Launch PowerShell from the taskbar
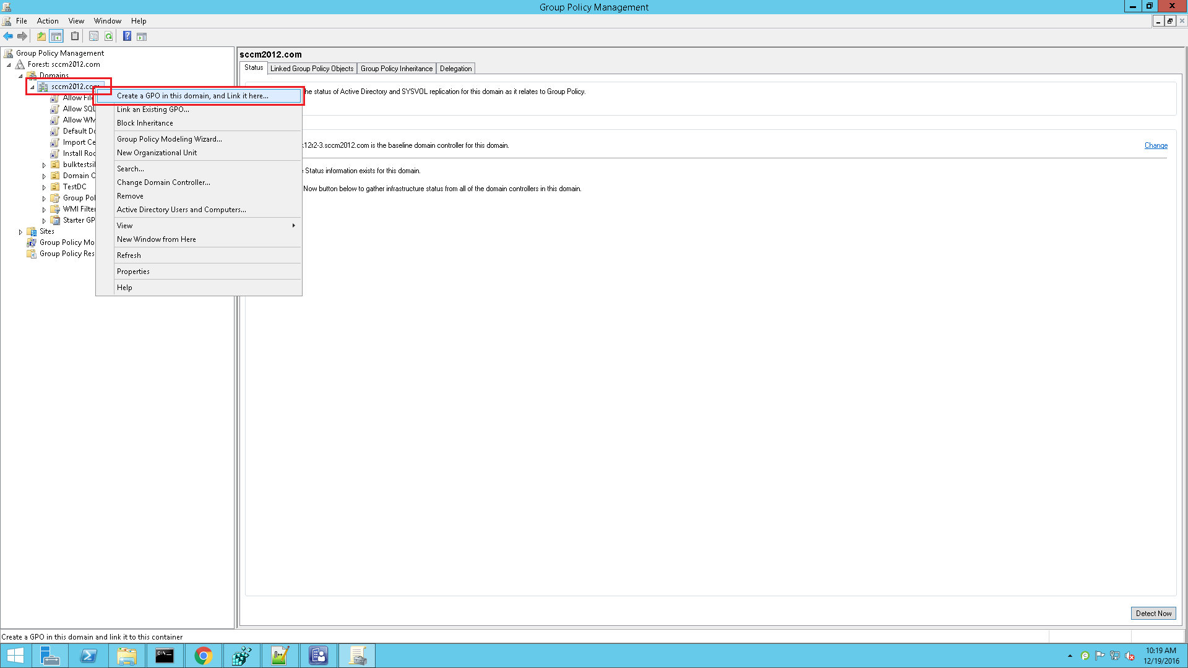1188x668 pixels. [x=89, y=655]
